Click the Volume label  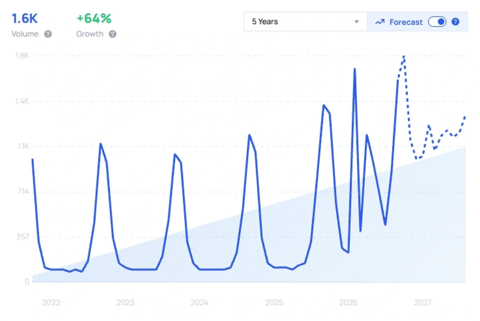(25, 34)
